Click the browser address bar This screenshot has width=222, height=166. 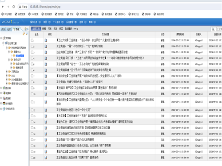pos(119,7)
